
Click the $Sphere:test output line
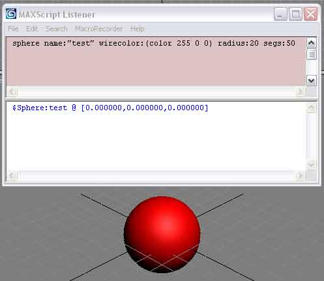[x=110, y=108]
